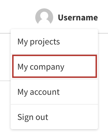Collapse the user menu via avatar
Screen dimensions: 108x137
[x=44, y=16]
